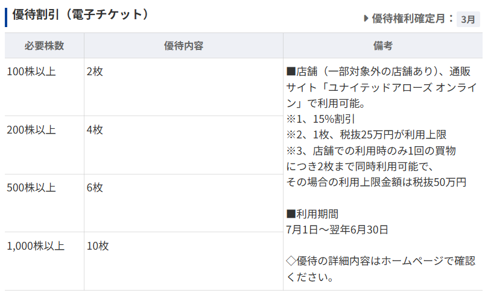The height and width of the screenshot is (293, 485).
Task: Click the ◇優待の詳細内容 homepage notice
Action: coord(380,261)
